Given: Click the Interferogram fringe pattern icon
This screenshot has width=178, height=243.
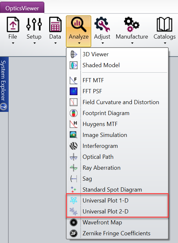Looking at the screenshot, I should [x=74, y=146].
